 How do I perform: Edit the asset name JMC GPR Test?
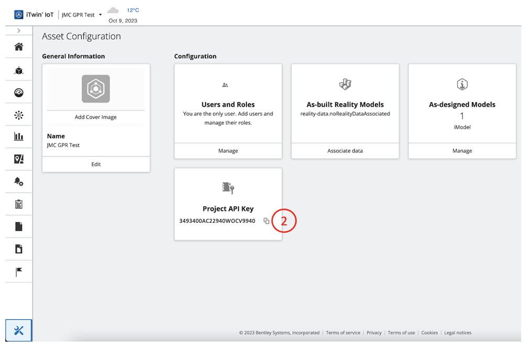95,164
